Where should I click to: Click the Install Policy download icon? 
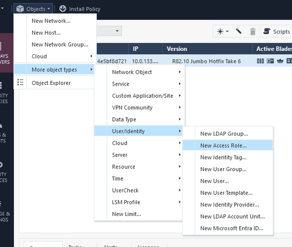point(63,8)
